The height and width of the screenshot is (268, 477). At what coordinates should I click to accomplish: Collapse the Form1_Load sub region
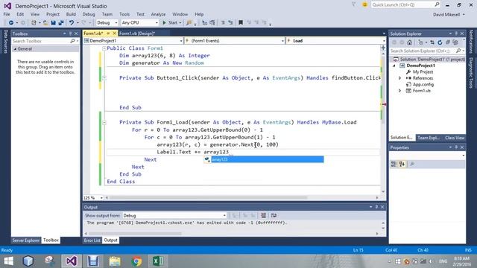104,122
